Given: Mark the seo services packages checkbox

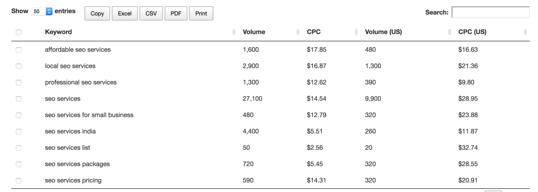Looking at the screenshot, I should tap(19, 164).
